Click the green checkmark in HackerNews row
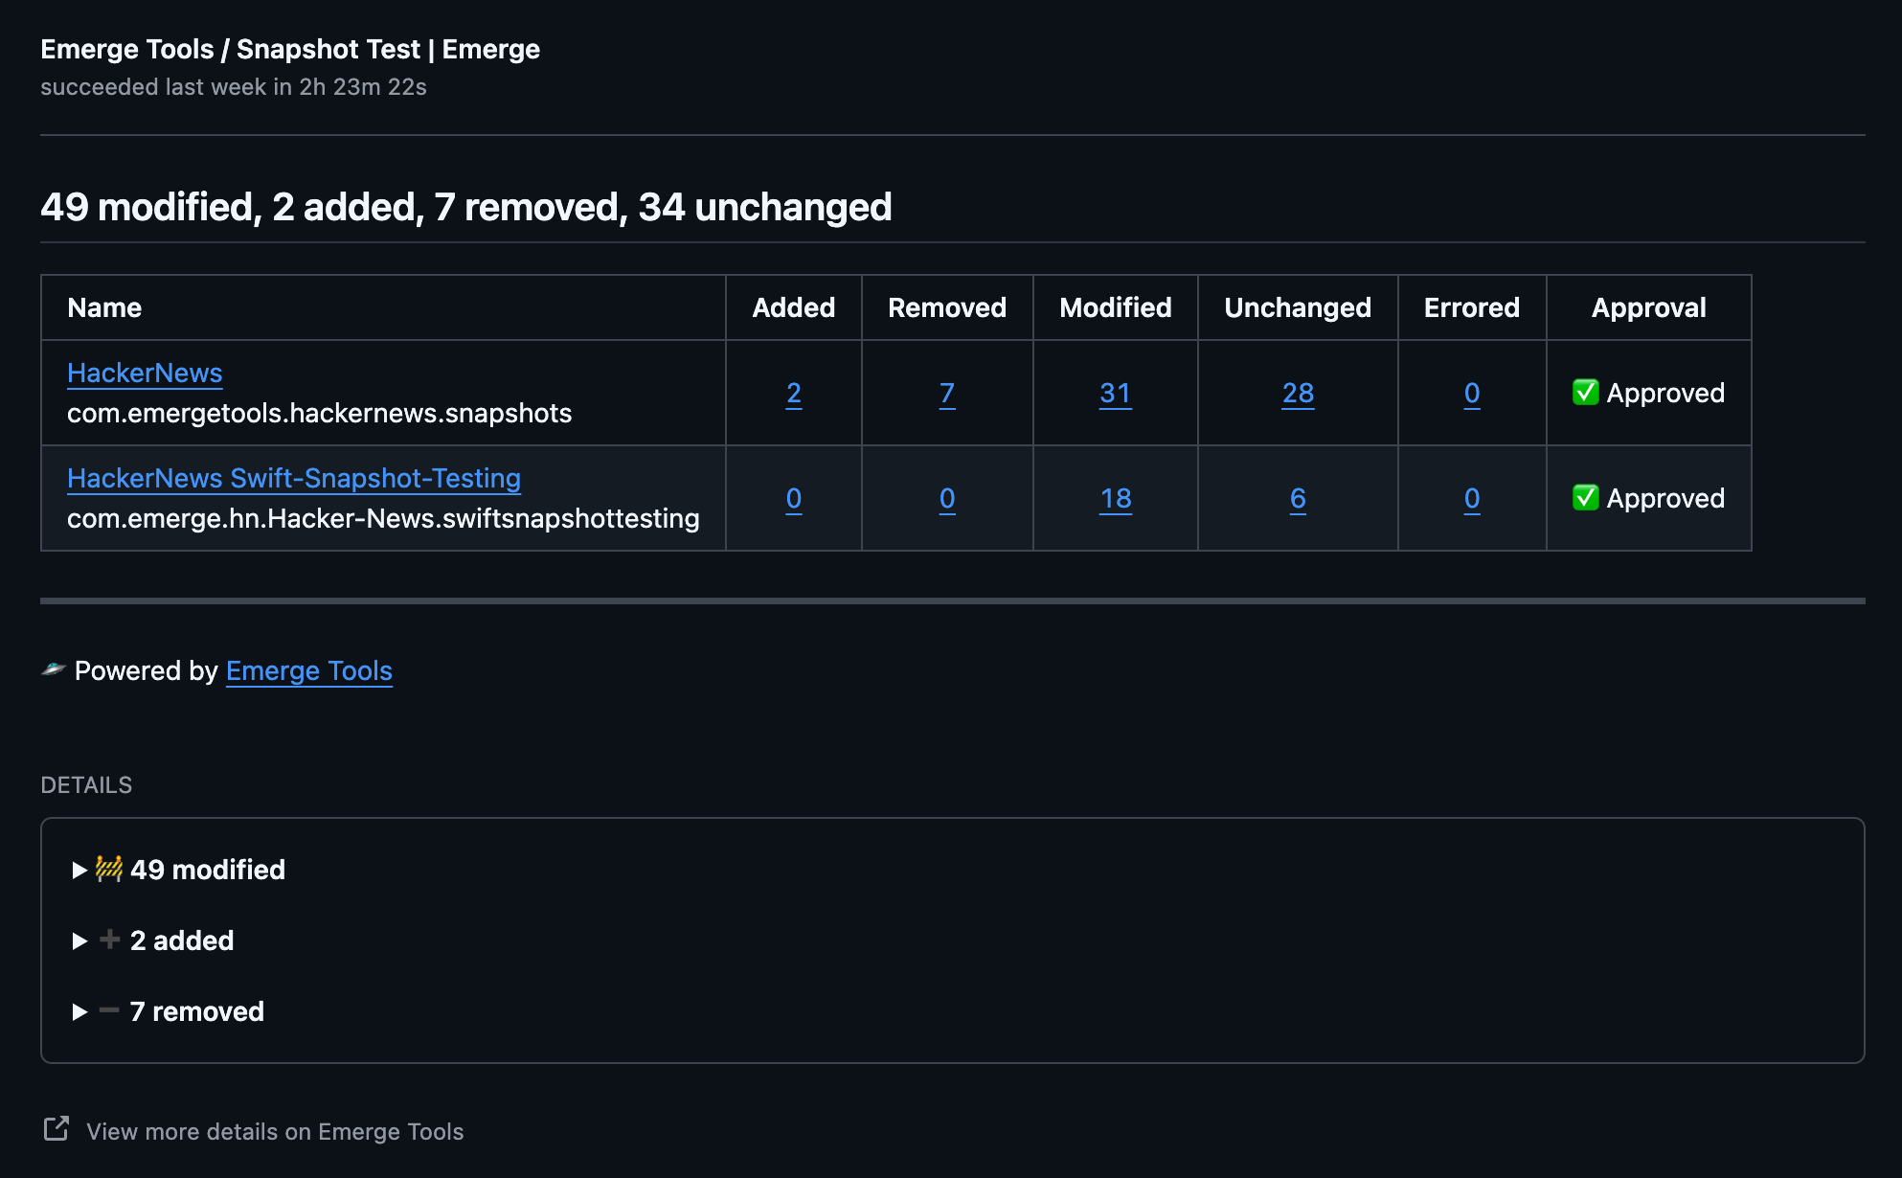Viewport: 1902px width, 1178px height. click(1585, 393)
